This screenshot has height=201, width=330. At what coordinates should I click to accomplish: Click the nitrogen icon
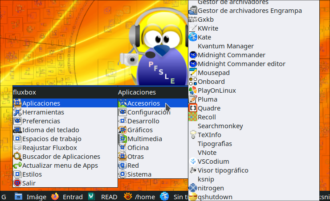tap(193, 188)
